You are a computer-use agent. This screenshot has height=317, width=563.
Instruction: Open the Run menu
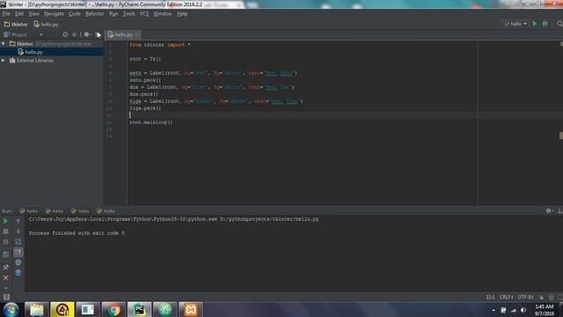[113, 14]
